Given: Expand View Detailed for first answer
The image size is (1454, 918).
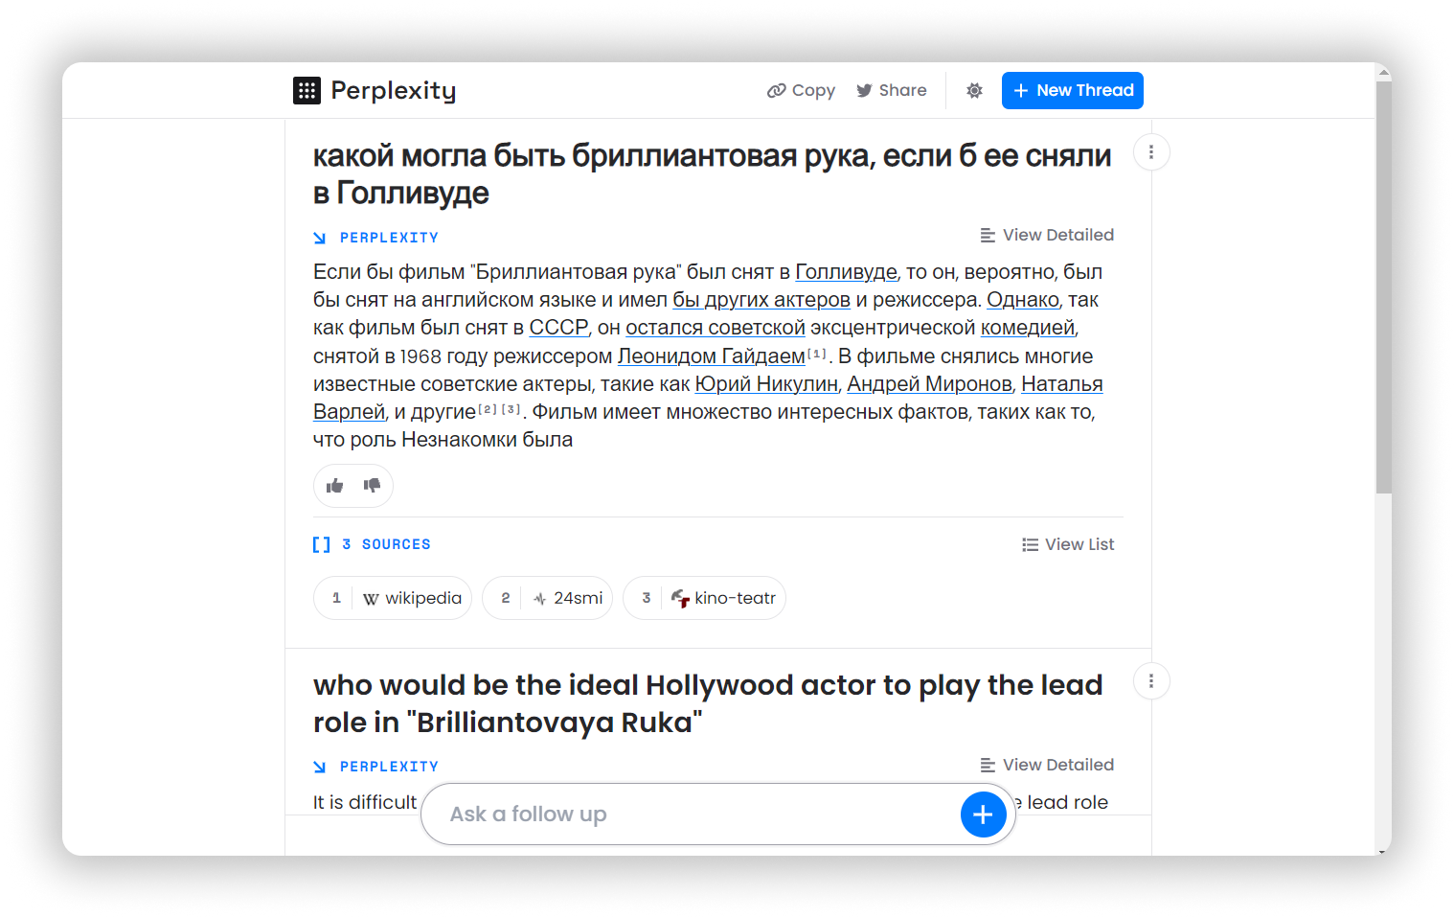Looking at the screenshot, I should [x=1047, y=236].
